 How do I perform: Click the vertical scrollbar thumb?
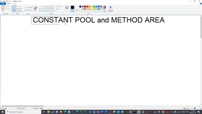[x=201, y=27]
